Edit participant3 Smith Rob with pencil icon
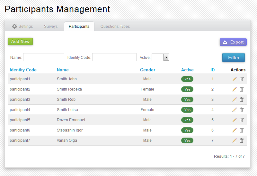 point(235,100)
